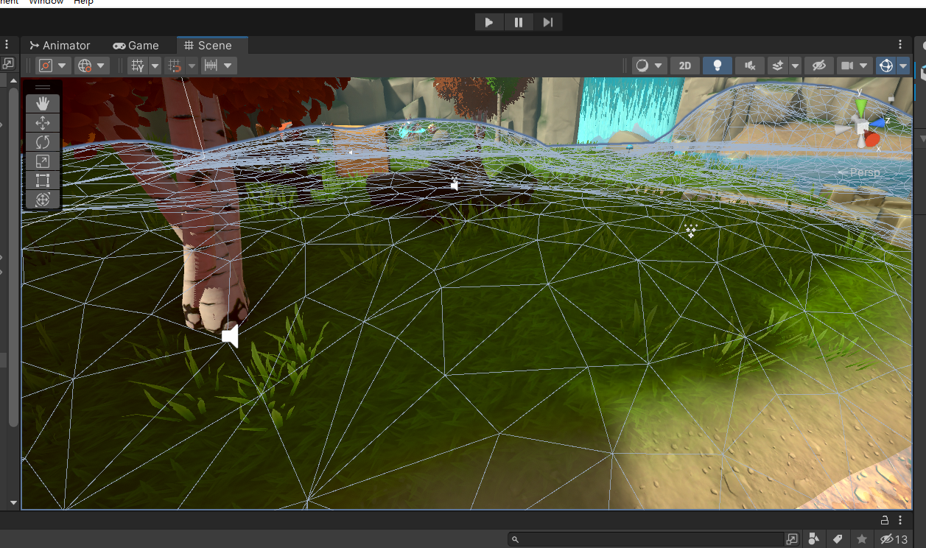Select the Move tool

43,123
